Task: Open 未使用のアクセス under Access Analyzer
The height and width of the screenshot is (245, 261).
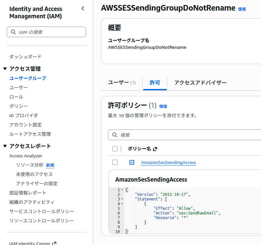Action: coord(34,174)
